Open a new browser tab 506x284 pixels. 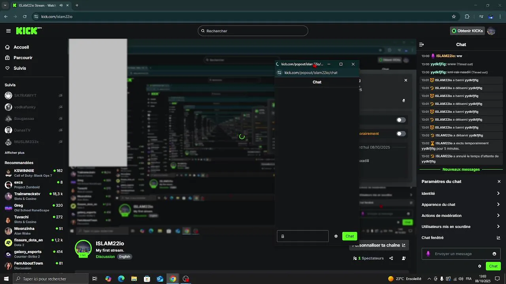click(77, 6)
